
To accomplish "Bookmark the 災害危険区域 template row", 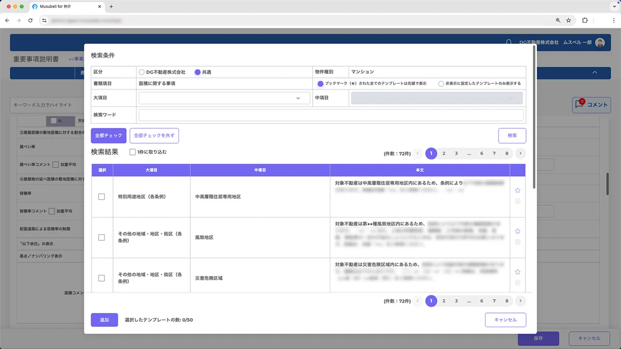I will click(x=517, y=272).
